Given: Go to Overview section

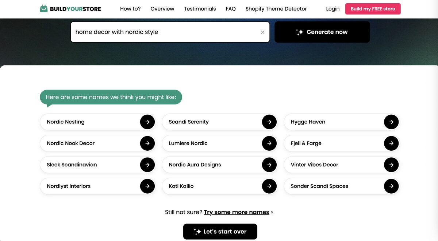Looking at the screenshot, I should (162, 9).
